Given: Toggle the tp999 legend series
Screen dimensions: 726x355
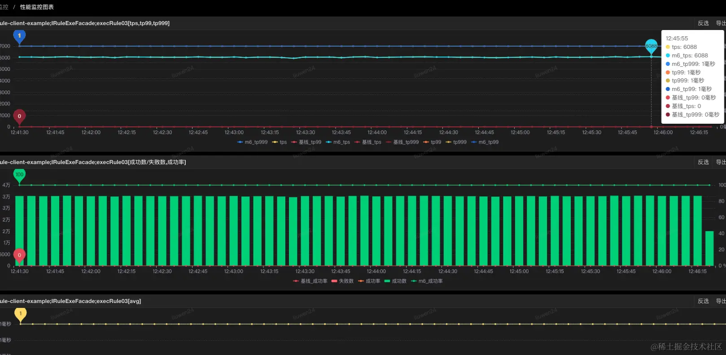Looking at the screenshot, I should pyautogui.click(x=455, y=142).
